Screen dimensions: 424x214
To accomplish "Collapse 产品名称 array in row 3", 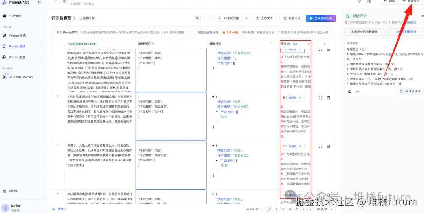I will point(217,161).
